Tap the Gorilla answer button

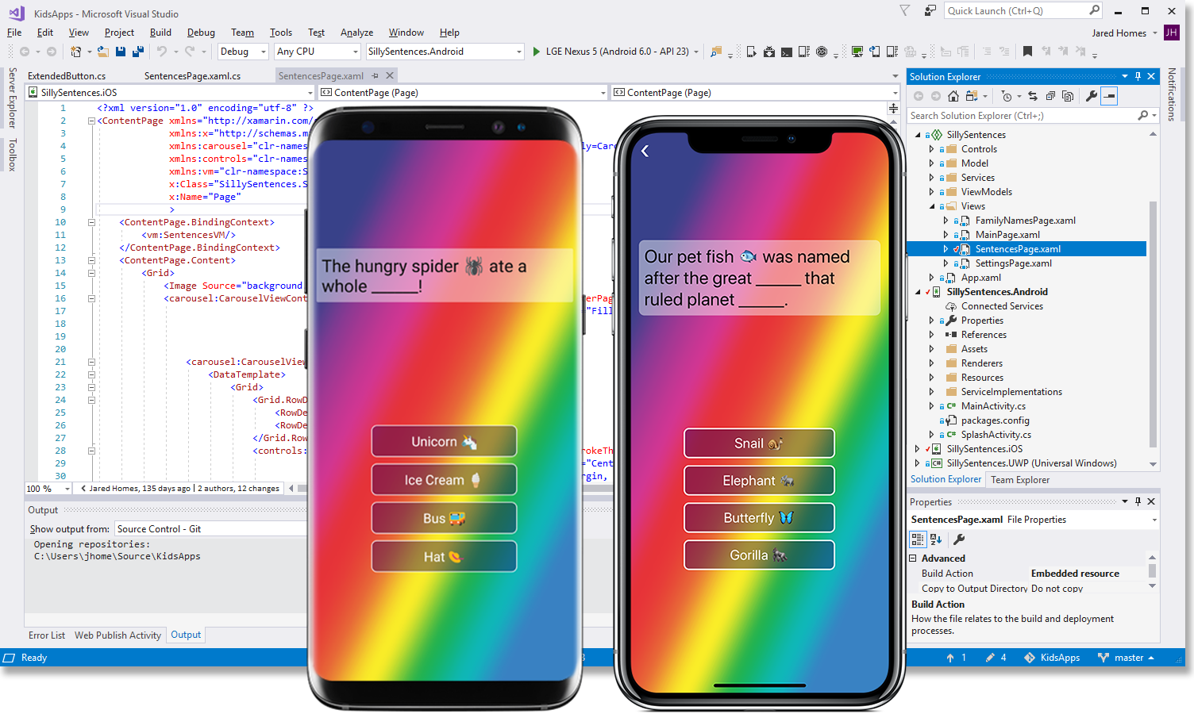759,555
